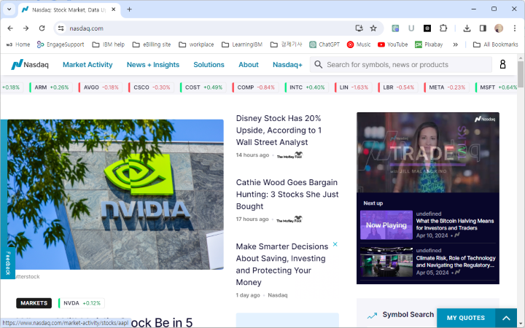Bookmark this page with the star

[373, 28]
